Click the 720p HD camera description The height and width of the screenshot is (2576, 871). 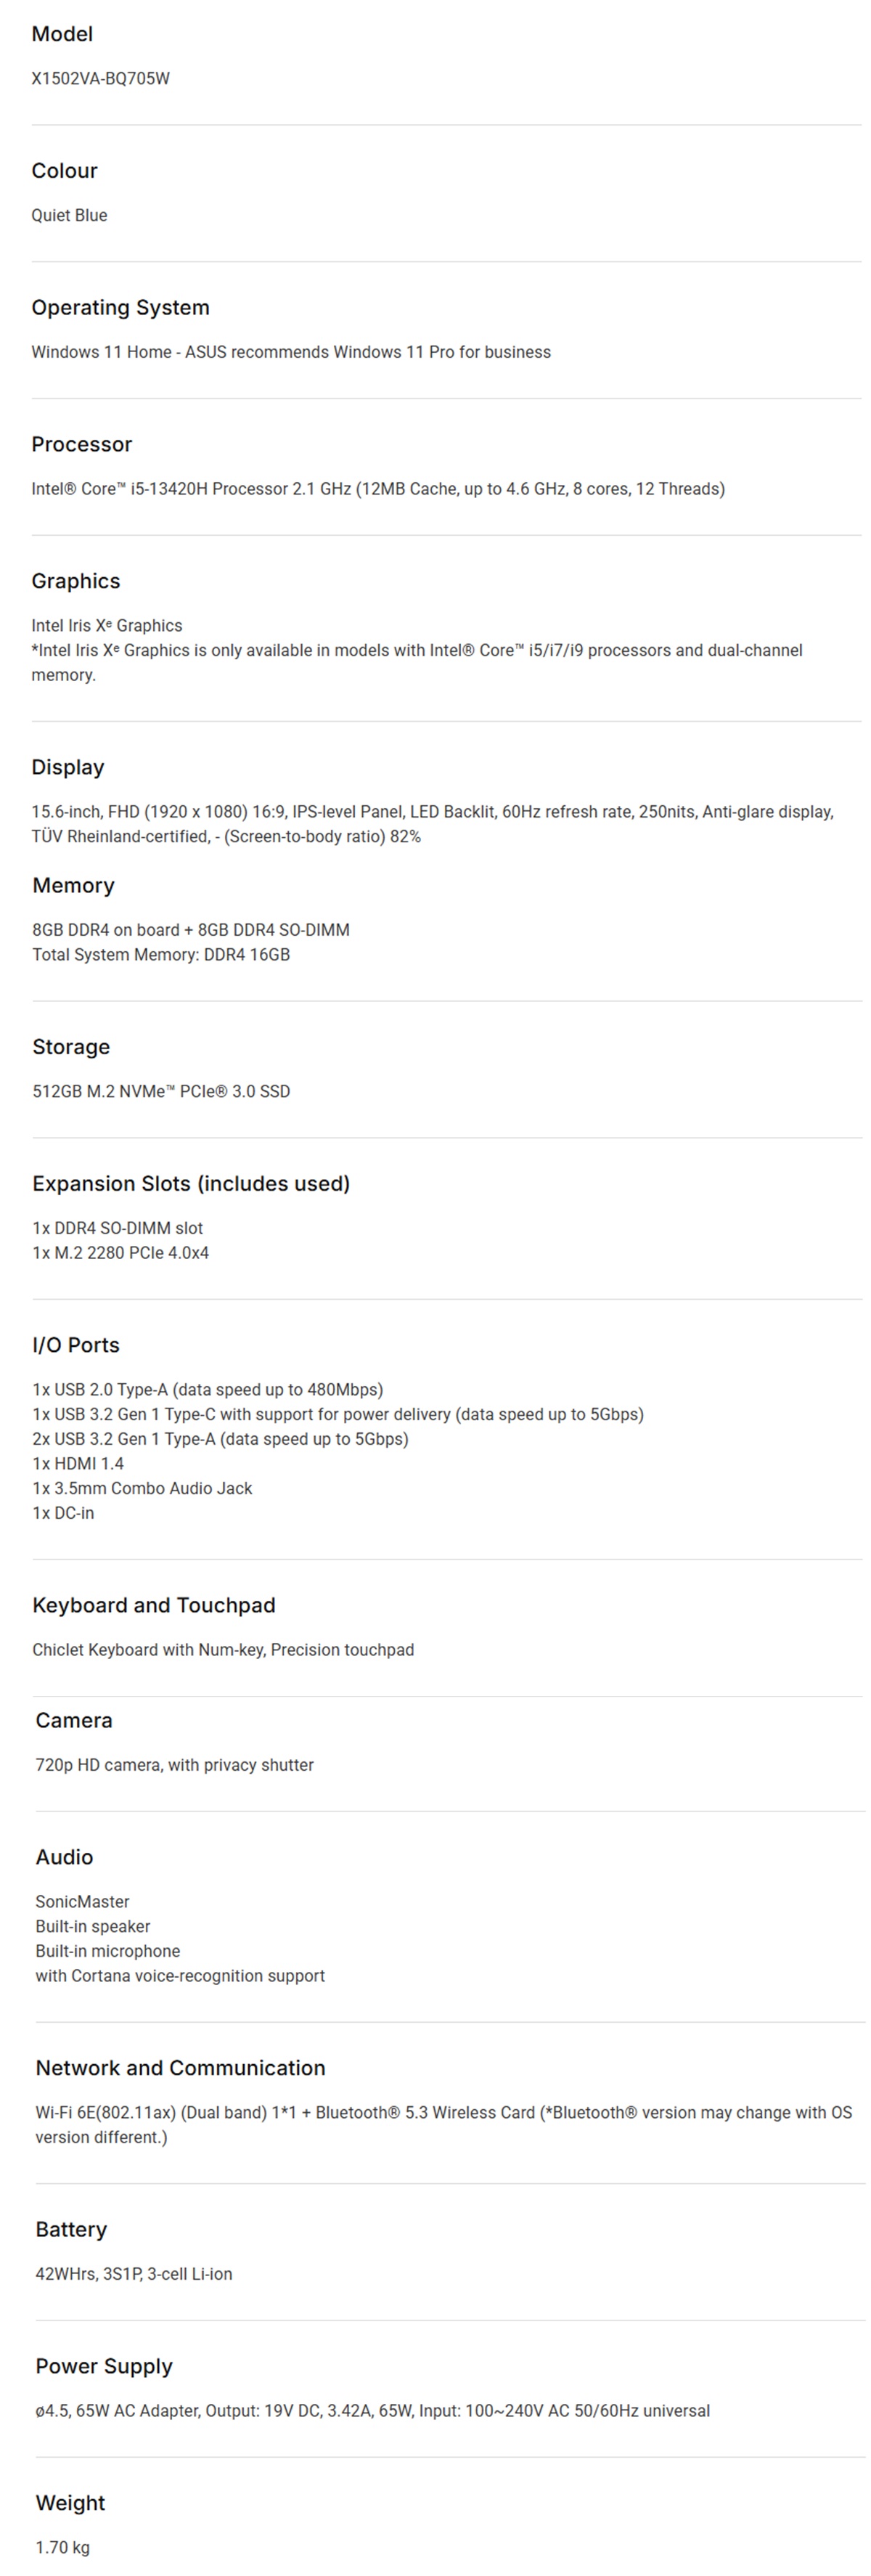(x=175, y=1766)
